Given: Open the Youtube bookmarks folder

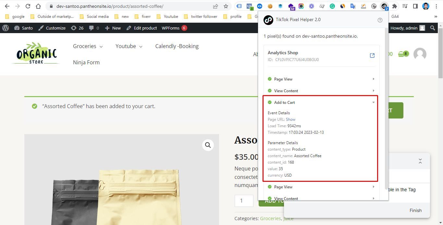Looking at the screenshot, I should [167, 17].
